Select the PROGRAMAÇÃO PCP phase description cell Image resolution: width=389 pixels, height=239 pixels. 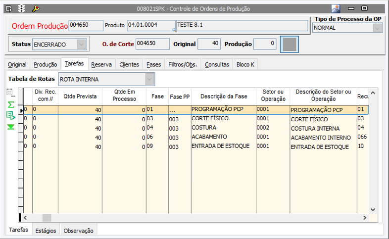coord(224,109)
